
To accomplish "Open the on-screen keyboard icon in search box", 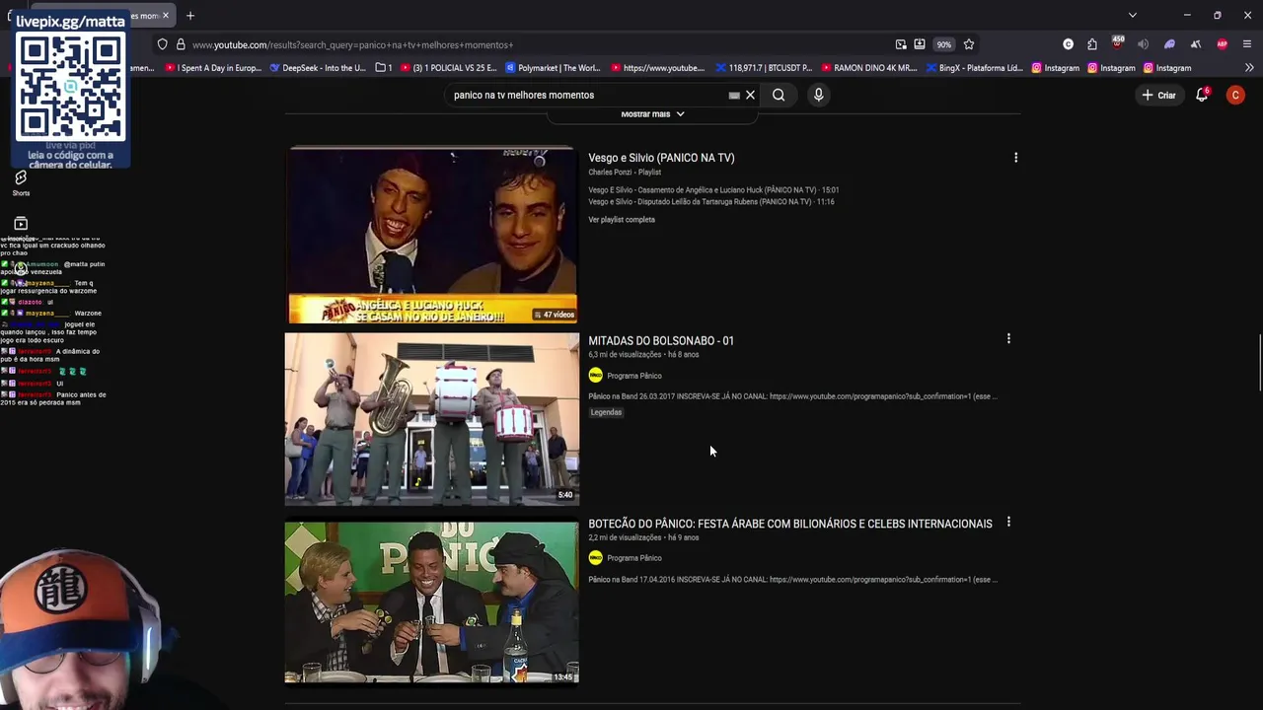I will click(x=734, y=95).
